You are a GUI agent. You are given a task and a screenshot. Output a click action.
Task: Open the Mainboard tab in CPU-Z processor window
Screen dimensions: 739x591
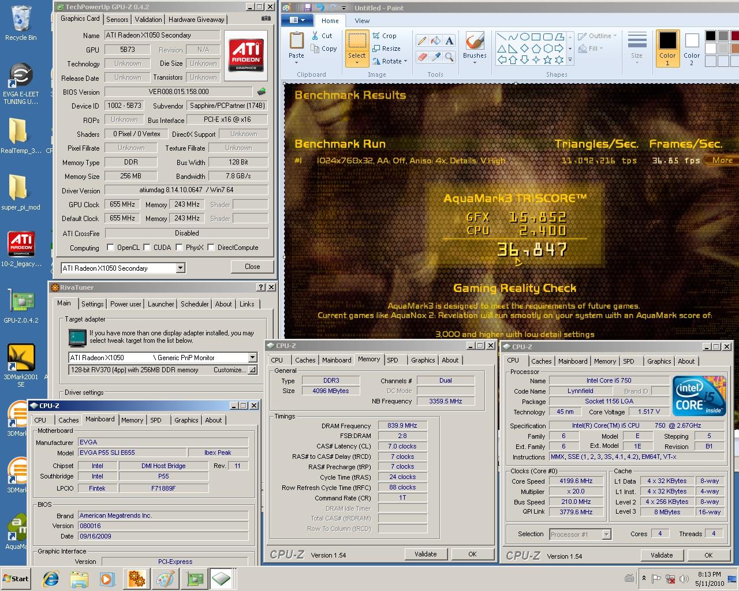point(573,361)
